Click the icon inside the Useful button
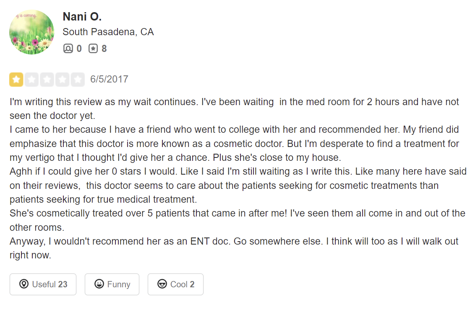Screen dimensions: 470x312 coord(24,284)
